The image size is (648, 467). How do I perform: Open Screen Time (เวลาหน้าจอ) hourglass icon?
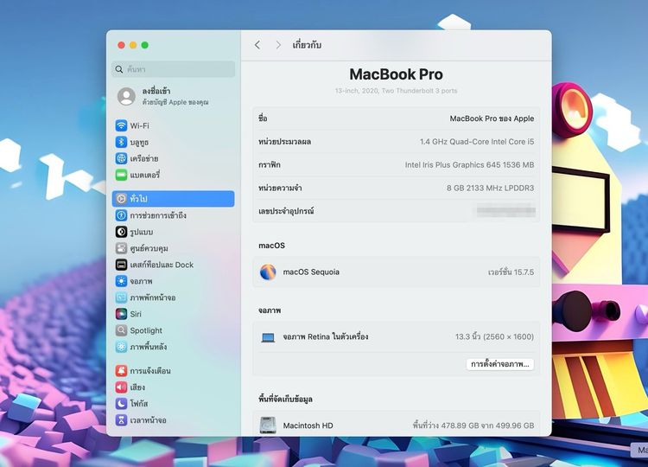[121, 420]
